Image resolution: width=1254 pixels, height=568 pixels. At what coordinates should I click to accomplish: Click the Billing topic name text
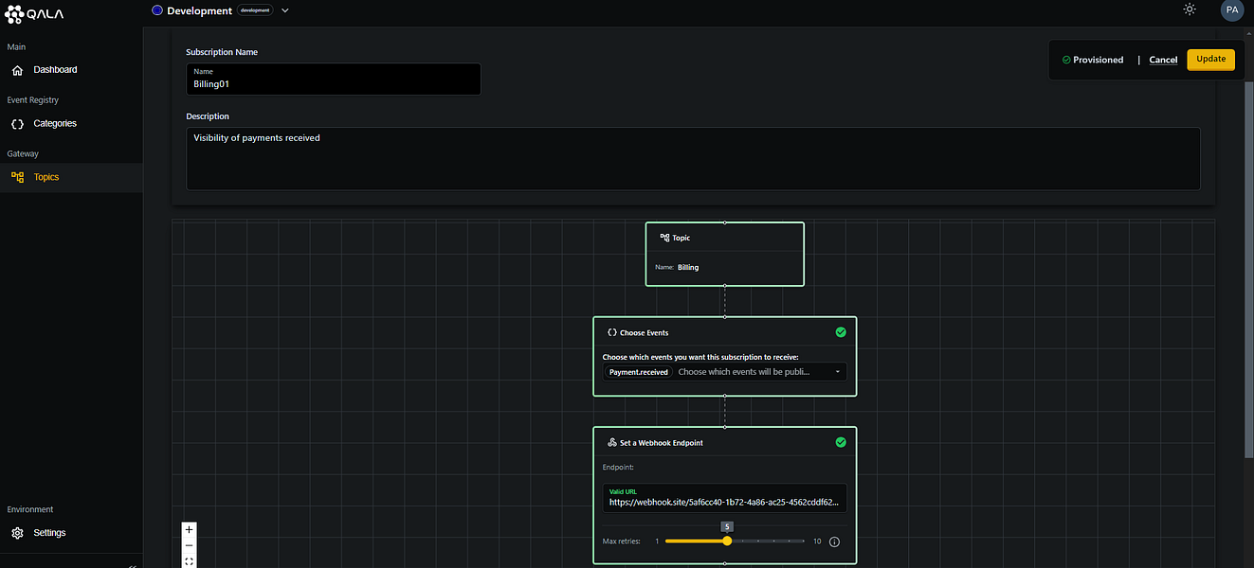688,267
